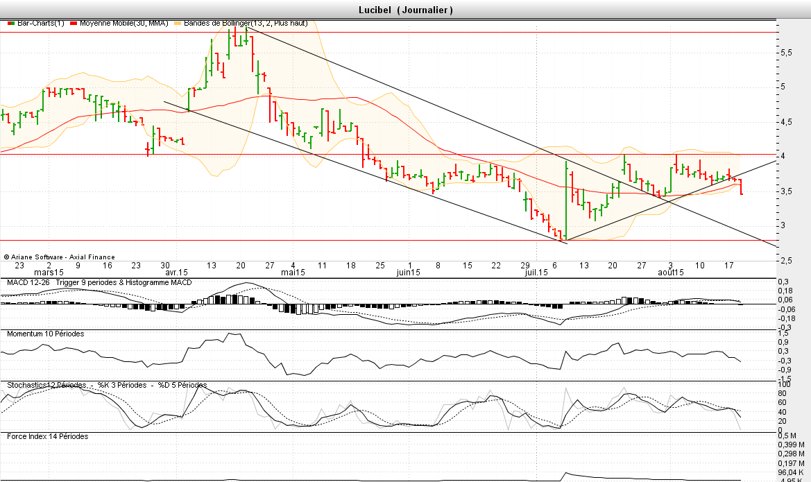Viewport: 811px width, 482px height.
Task: Click the juin15 month label on date axis
Action: coord(408,273)
